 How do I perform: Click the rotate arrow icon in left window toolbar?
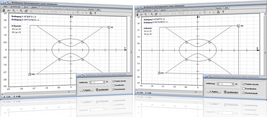point(73,12)
